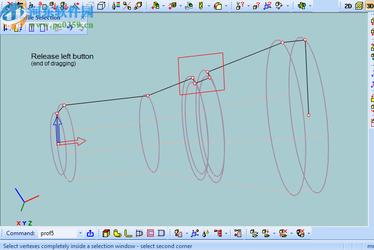This screenshot has width=374, height=250.
Task: Click the remove solid folder with red X icon
Action: tap(283, 233)
